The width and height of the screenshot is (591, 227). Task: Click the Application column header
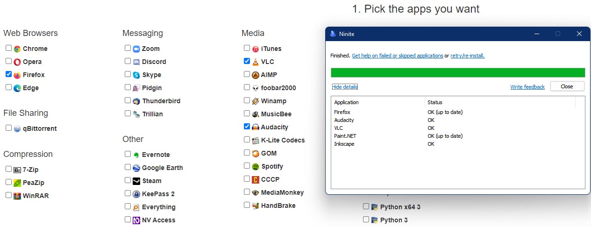[347, 102]
